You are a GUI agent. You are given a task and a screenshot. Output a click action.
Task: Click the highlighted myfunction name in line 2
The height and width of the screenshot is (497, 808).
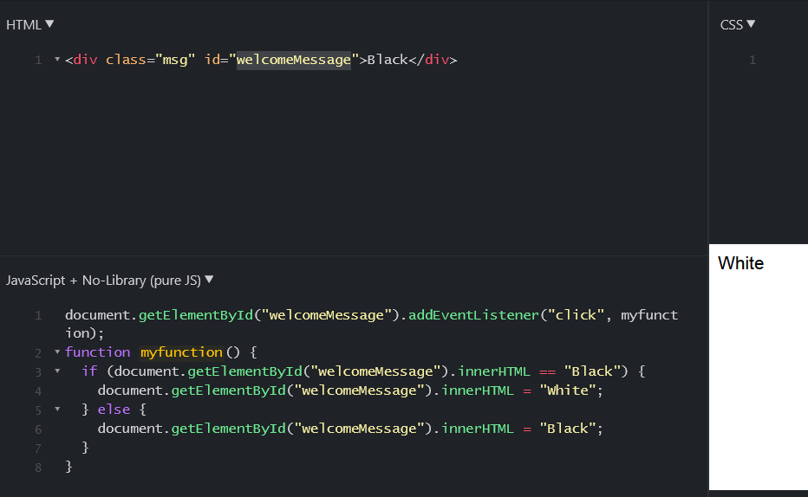[x=181, y=352]
